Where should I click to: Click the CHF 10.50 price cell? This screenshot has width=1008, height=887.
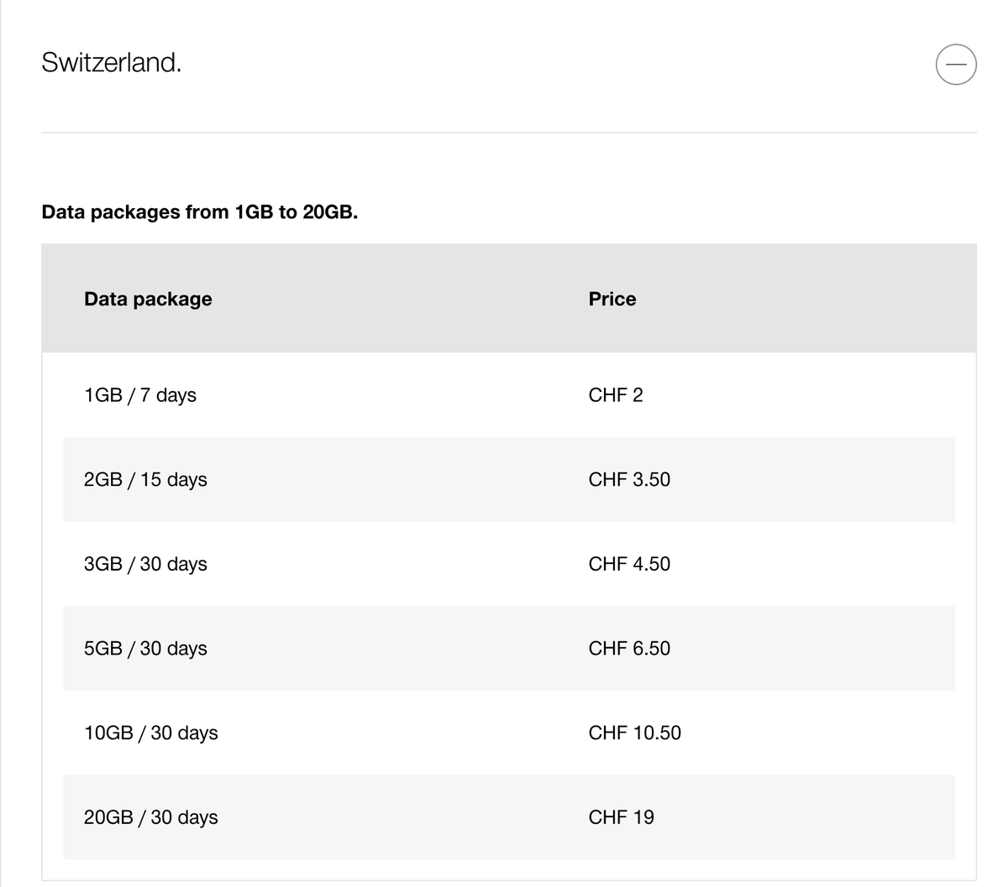pos(635,733)
